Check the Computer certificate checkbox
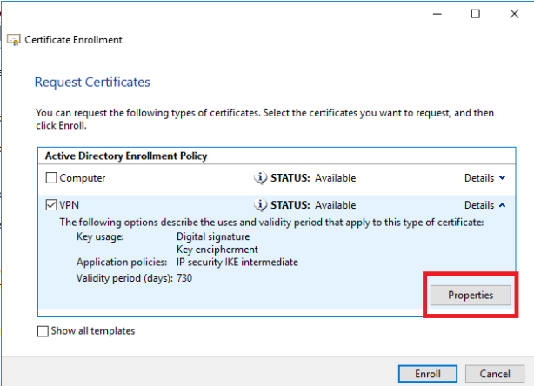This screenshot has height=386, width=534. click(51, 177)
